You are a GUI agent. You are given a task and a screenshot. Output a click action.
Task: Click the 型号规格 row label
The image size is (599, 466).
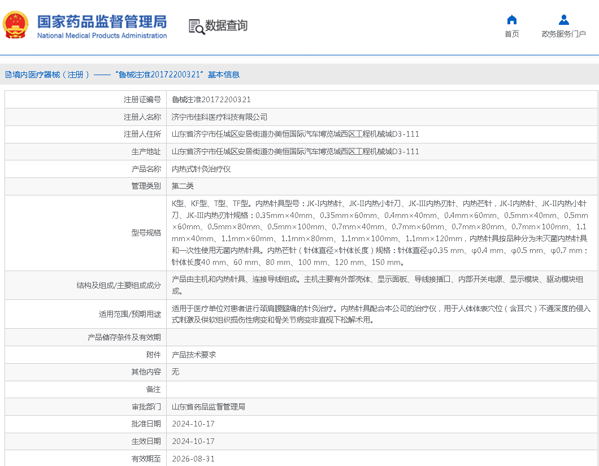pyautogui.click(x=146, y=233)
